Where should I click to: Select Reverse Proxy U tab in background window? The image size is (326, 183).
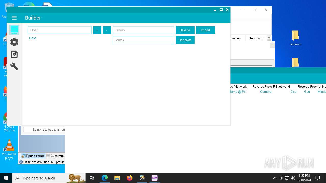click(x=312, y=87)
